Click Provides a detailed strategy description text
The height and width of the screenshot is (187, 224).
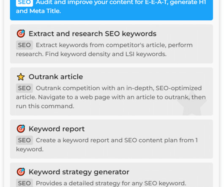(x=111, y=183)
